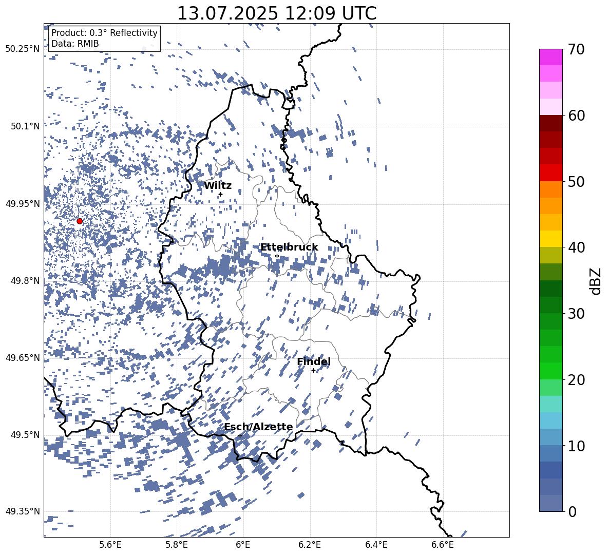Viewport: 608px width, 555px height.
Task: Click the Wiltz station cross marker
Action: [221, 194]
